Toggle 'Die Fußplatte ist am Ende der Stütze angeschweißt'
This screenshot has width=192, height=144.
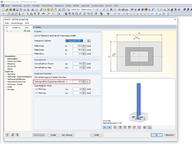click(x=36, y=36)
